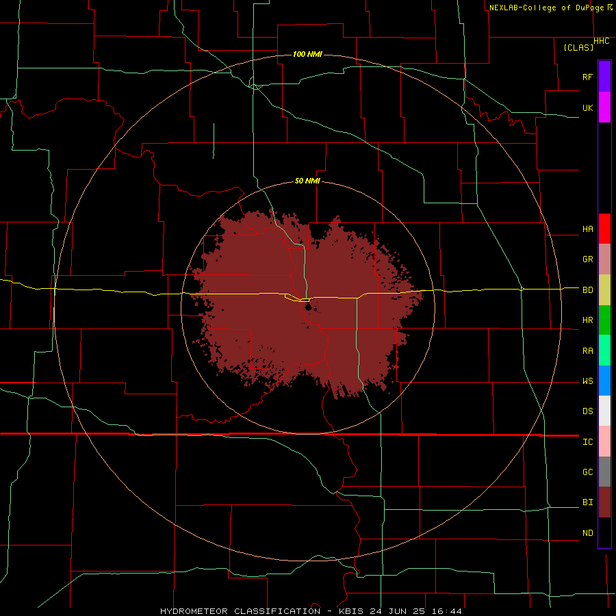Click the BD yellow legend swatch

(604, 290)
